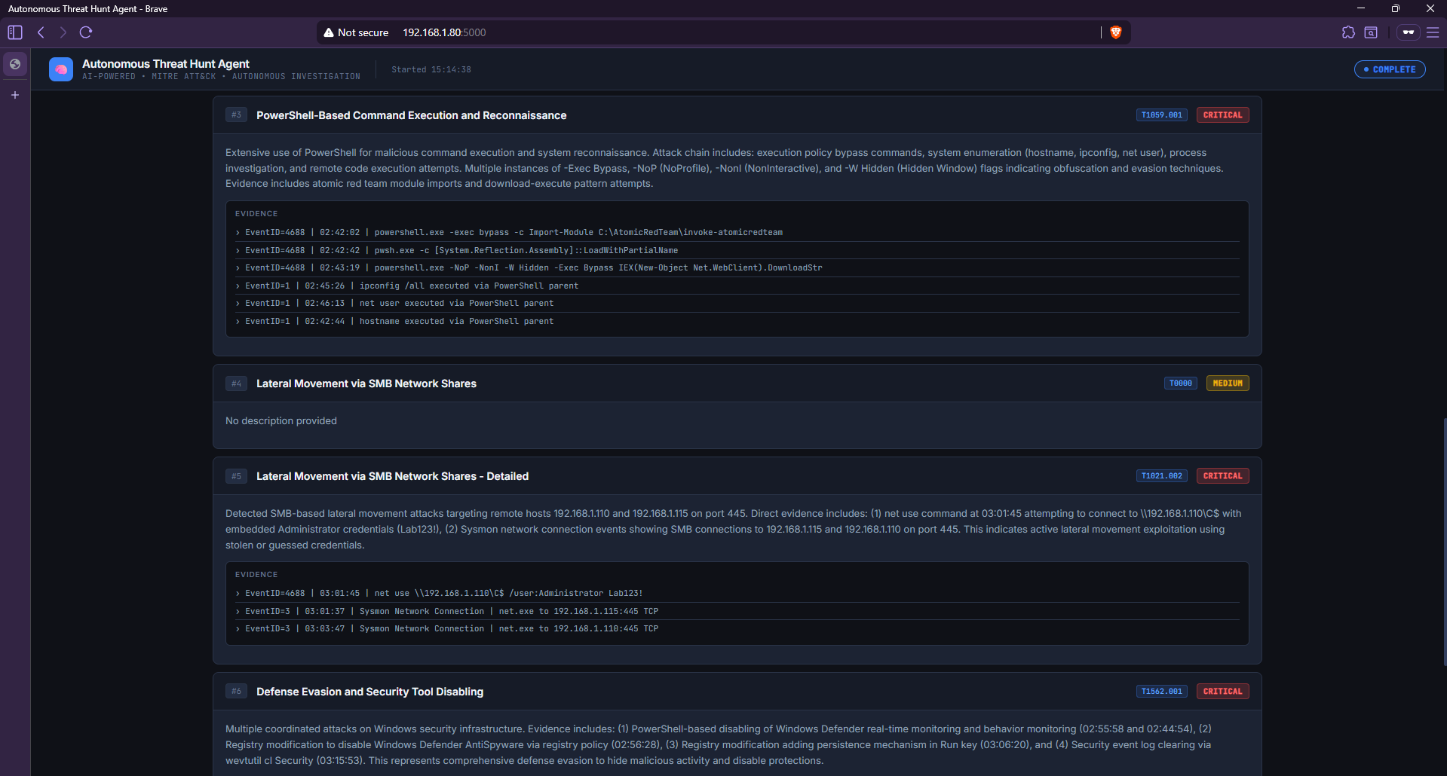Viewport: 1447px width, 776px height.
Task: Close the Brave window
Action: pyautogui.click(x=1430, y=8)
